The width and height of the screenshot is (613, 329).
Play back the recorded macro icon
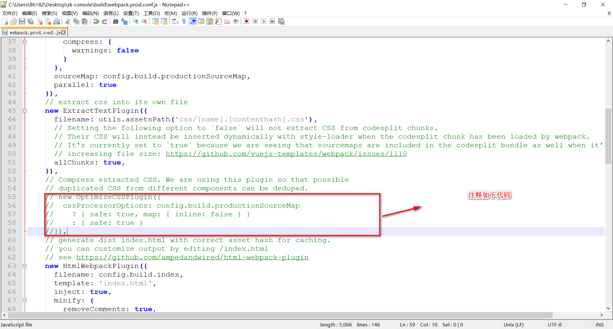[264, 21]
